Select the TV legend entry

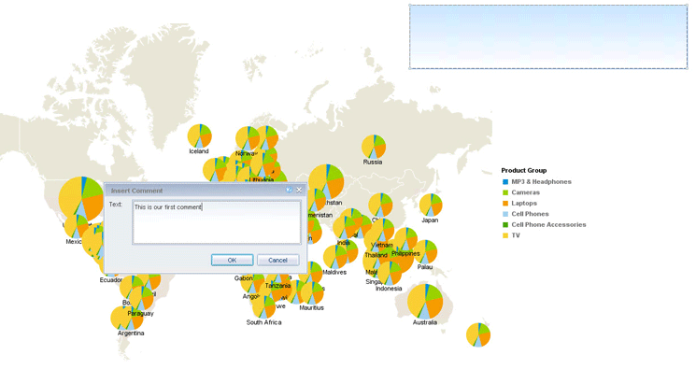516,235
